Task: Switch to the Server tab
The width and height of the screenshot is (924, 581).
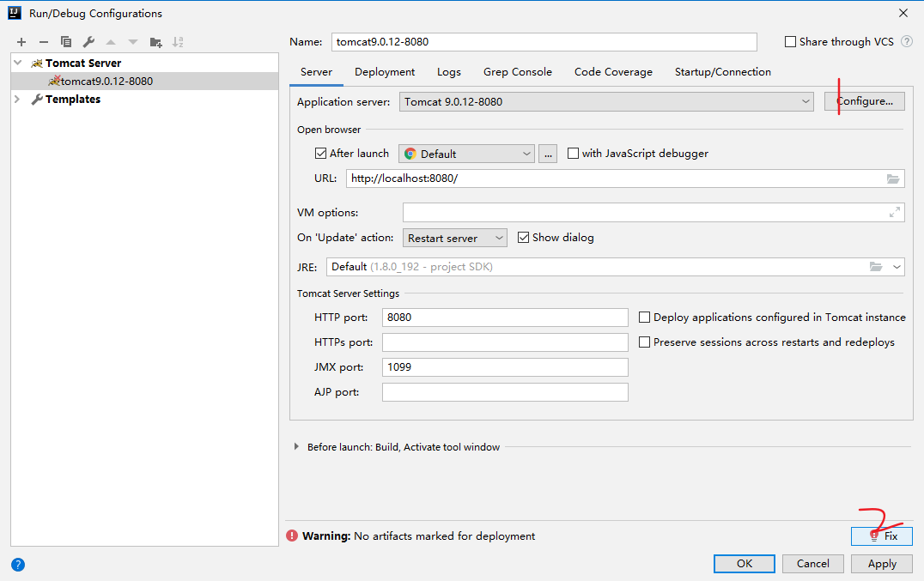Action: (x=317, y=72)
